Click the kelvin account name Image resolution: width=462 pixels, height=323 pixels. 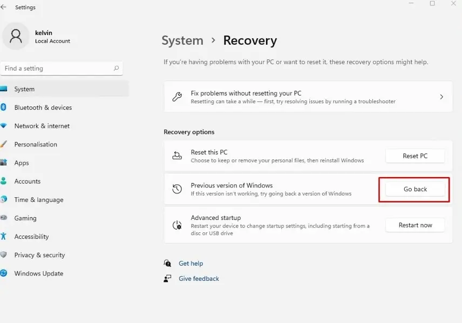(44, 33)
